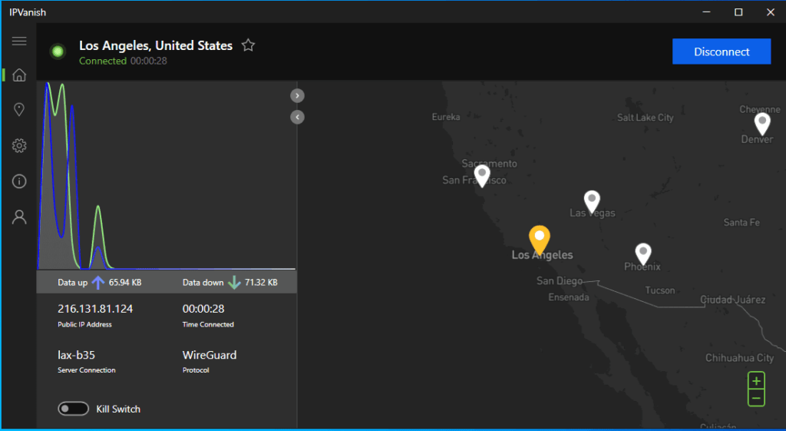Click 71.32 KB data down value

click(x=261, y=283)
